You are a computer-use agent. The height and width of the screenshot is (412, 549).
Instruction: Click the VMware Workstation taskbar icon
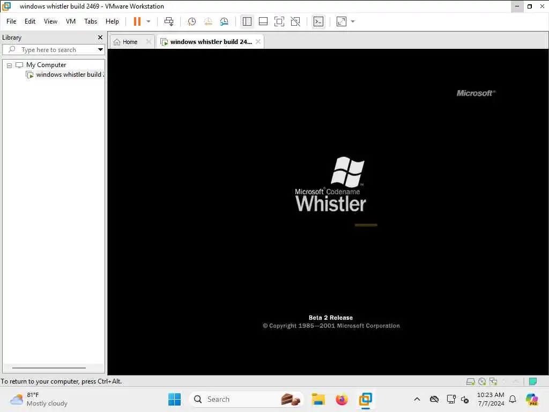[x=365, y=399]
